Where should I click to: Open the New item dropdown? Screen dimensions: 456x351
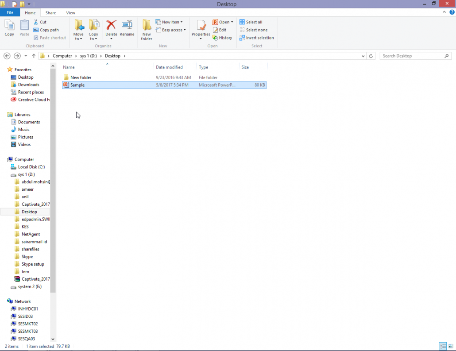170,21
